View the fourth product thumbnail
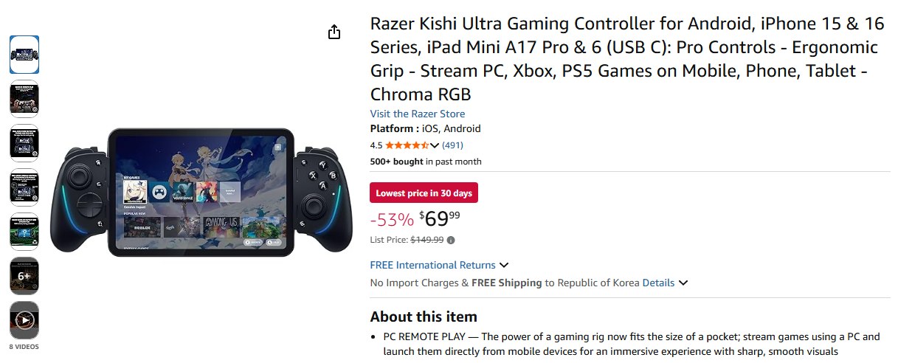 24,187
